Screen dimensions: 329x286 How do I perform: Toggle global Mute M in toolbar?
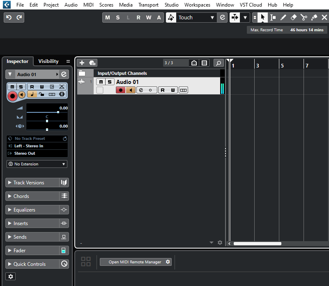tap(108, 17)
